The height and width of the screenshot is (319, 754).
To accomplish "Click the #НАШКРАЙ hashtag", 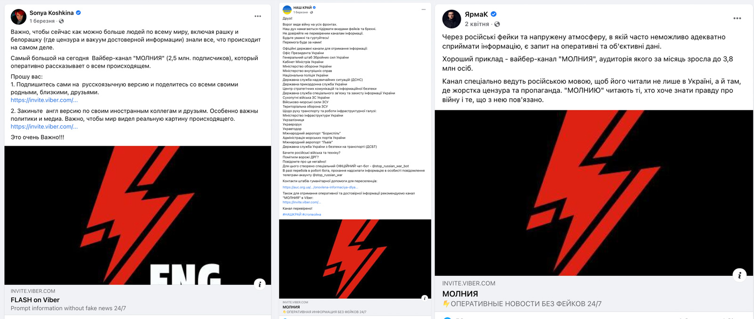I will pos(292,214).
